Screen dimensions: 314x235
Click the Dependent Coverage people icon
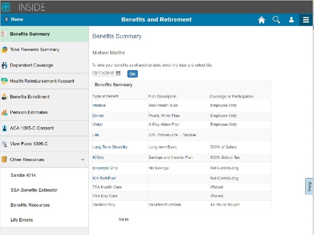4,65
